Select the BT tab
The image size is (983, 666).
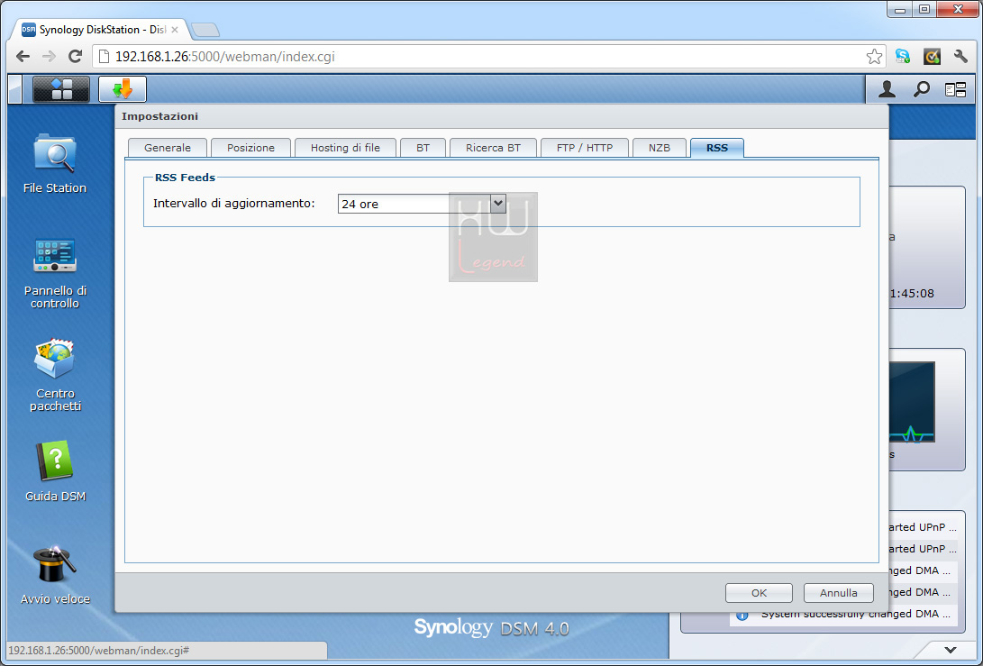pos(423,148)
